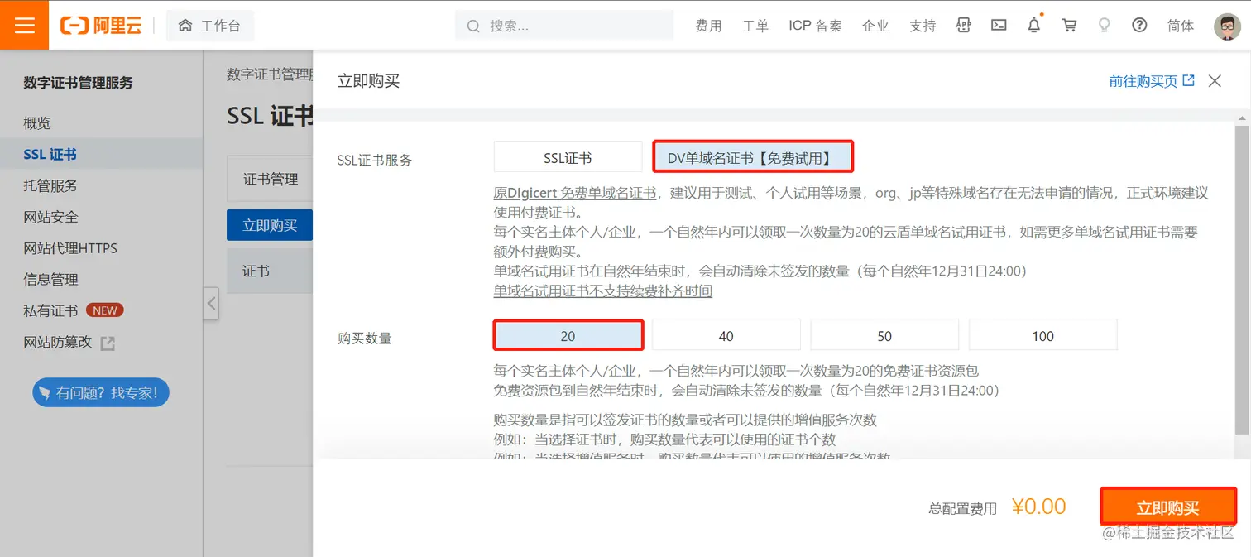Screen dimensions: 1251x557
Task: Launch the Cloud Shell terminal icon
Action: (999, 25)
